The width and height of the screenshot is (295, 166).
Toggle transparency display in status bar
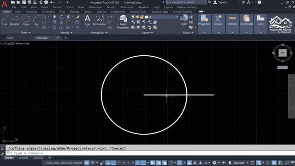click(159, 163)
